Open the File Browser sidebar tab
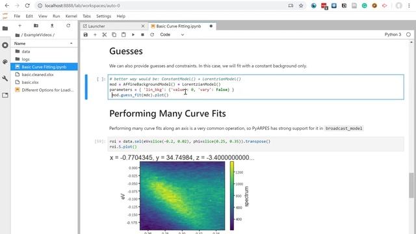Image resolution: width=416 pixels, height=234 pixels. [5, 28]
